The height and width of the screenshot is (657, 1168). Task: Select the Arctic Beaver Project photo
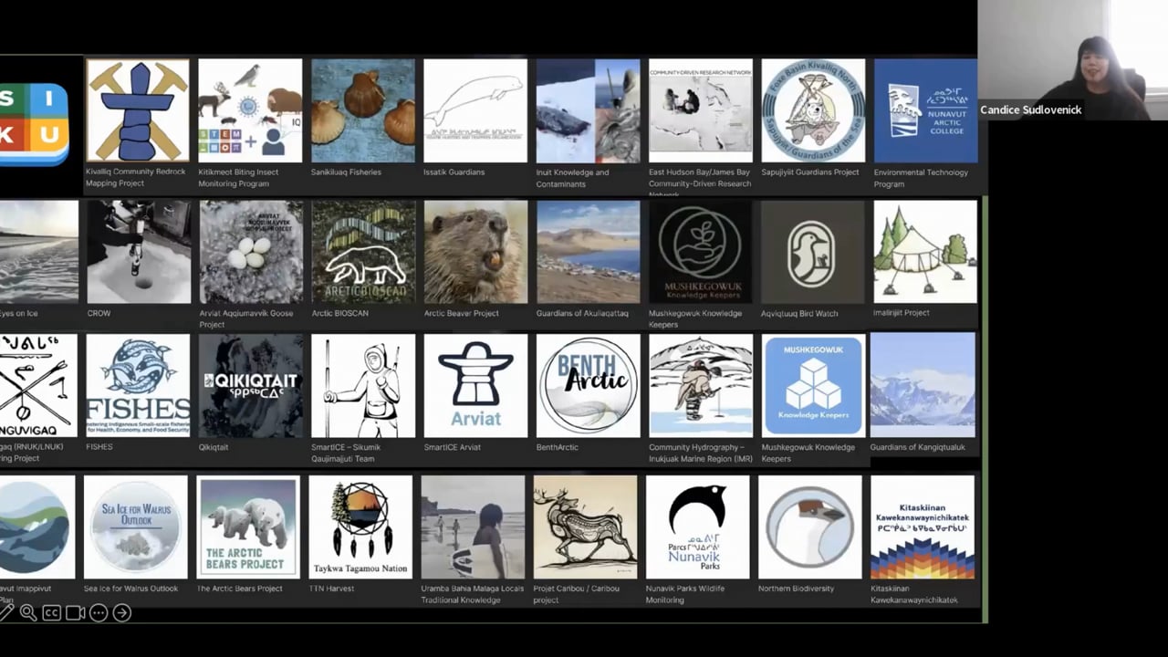tap(475, 252)
